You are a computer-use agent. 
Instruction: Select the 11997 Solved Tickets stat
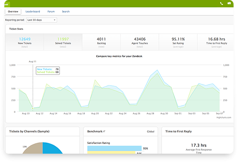click(63, 42)
